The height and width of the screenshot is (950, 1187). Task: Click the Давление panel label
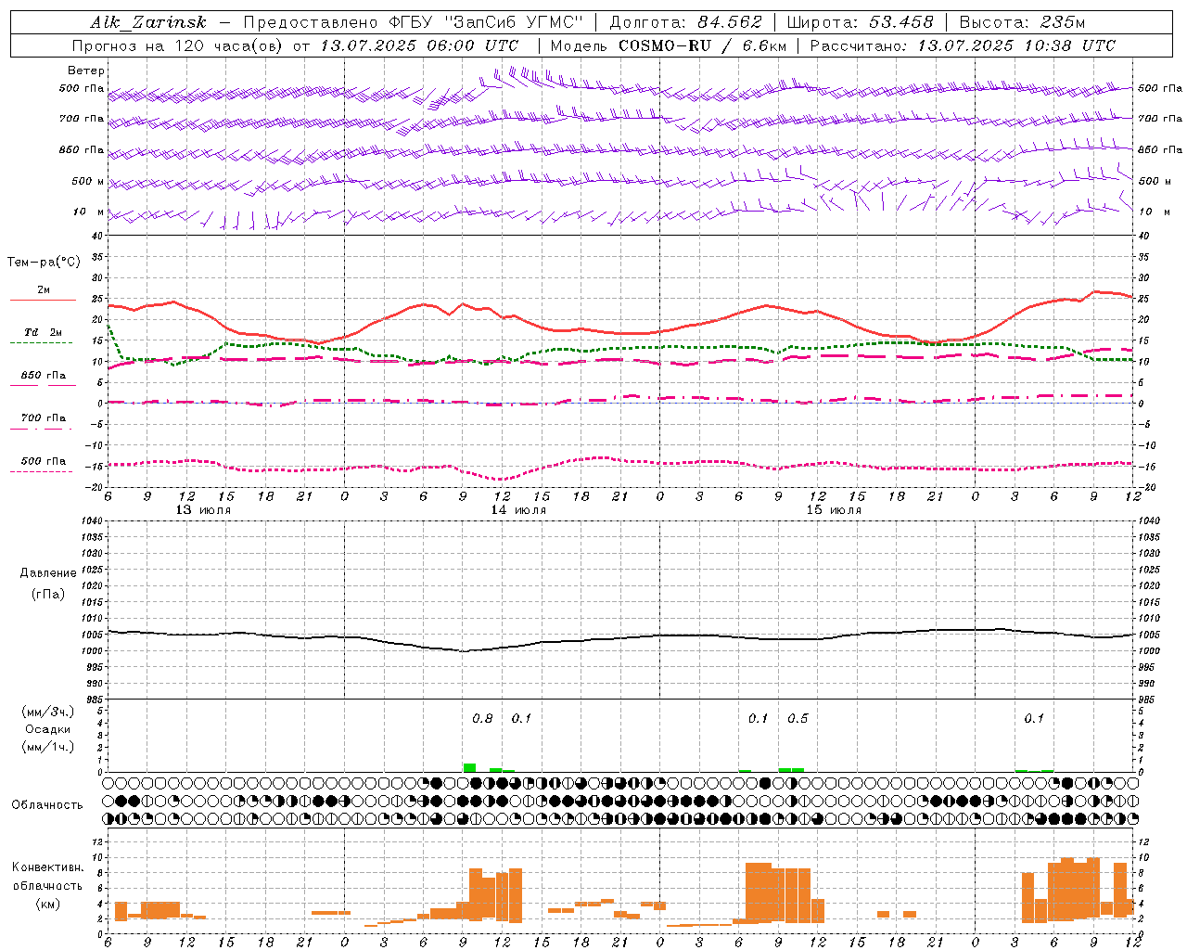[x=48, y=573]
